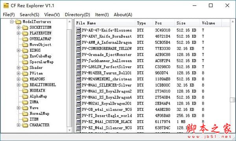Screen dimensions: 236x141
Task: Click file icon of PV-RI_M4a1_Silencer_WCG
Action: 78,128
